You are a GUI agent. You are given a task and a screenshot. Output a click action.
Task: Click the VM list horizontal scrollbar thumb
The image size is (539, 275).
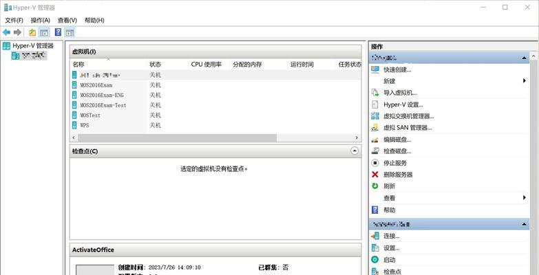click(177, 137)
